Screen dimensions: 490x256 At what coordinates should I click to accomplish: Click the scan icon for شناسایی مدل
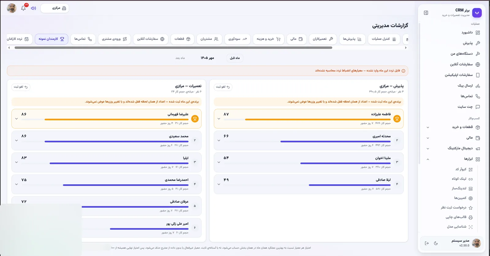pos(471,227)
